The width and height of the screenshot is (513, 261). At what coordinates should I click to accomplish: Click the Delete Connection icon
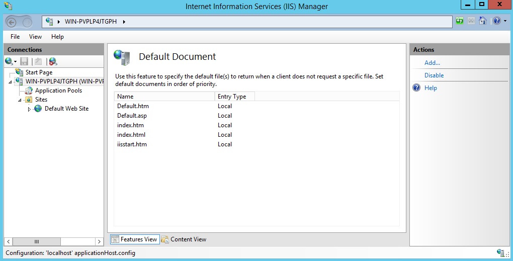click(53, 61)
